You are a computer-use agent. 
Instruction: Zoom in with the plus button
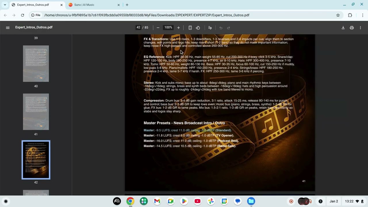coord(179,28)
